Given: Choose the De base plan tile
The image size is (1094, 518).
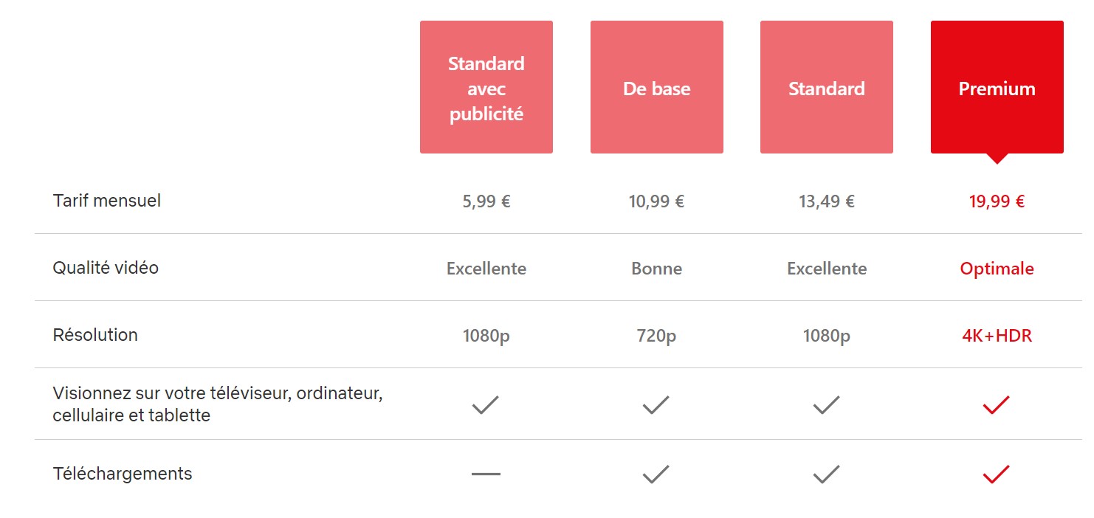Looking at the screenshot, I should click(x=656, y=87).
